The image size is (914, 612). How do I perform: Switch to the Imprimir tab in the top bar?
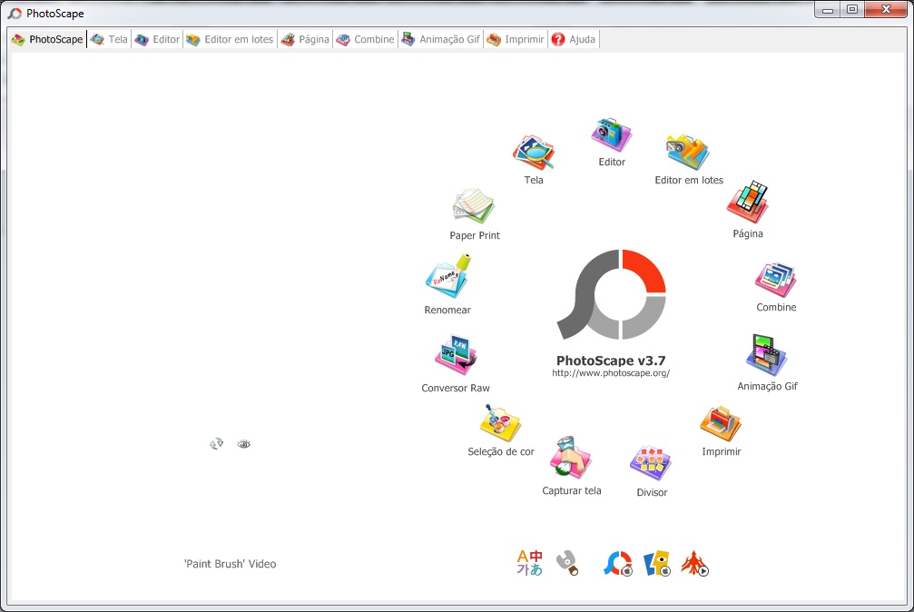(x=516, y=39)
